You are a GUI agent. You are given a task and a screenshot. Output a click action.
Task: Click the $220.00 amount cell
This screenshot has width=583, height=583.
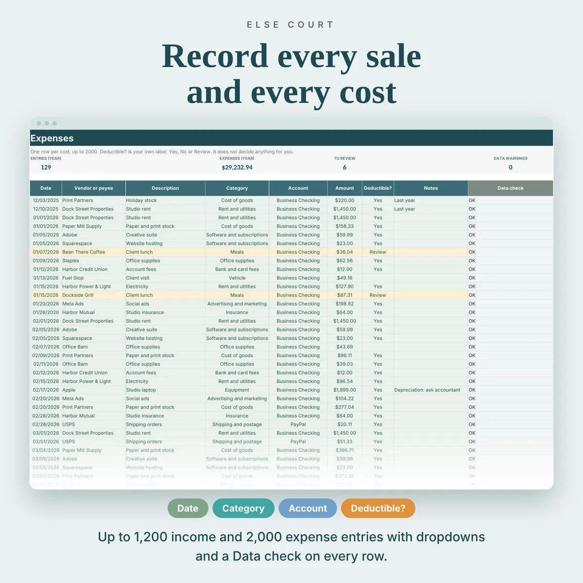tap(344, 200)
